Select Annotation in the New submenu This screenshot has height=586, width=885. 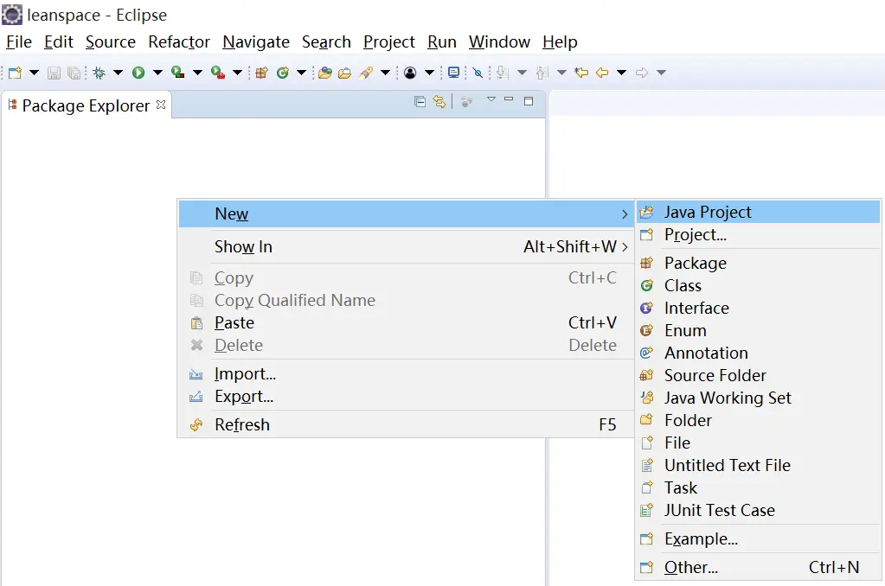758,353
